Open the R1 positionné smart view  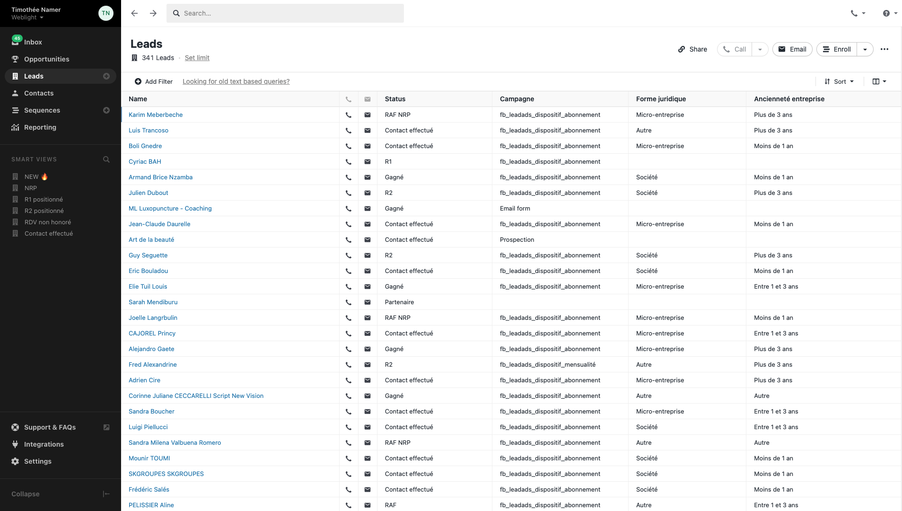tap(44, 200)
